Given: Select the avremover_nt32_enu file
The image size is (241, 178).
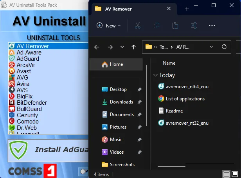Looking at the screenshot, I should click(183, 123).
